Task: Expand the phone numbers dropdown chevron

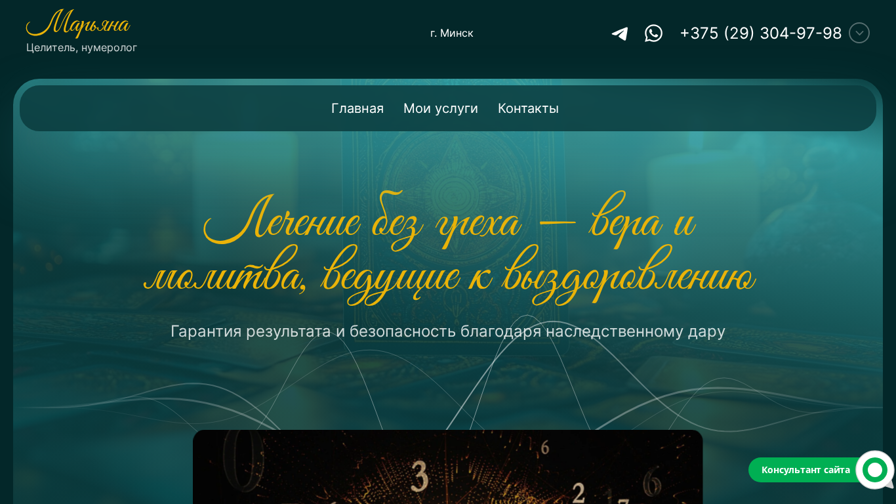Action: [859, 33]
